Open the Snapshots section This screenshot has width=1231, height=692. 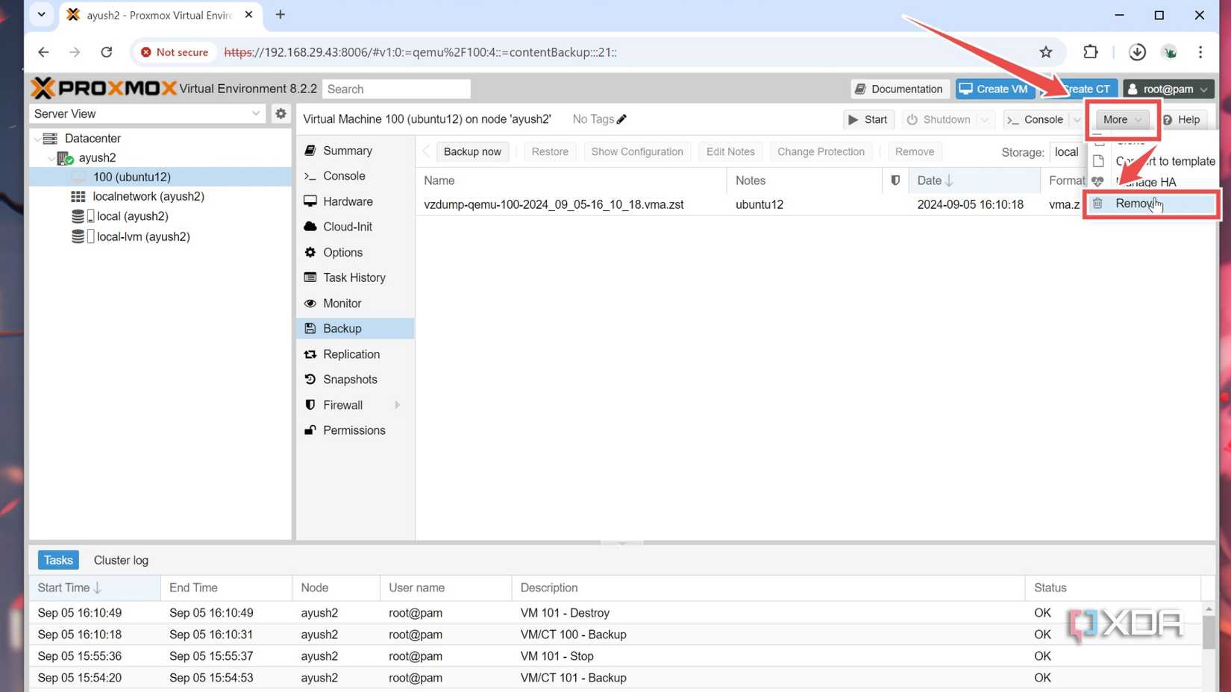click(350, 380)
